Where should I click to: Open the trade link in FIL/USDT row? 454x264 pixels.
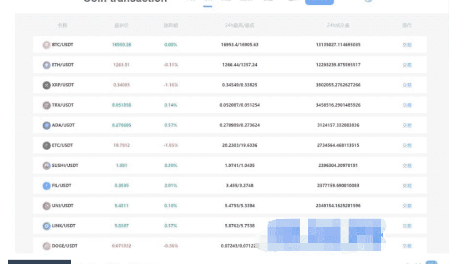pos(407,186)
